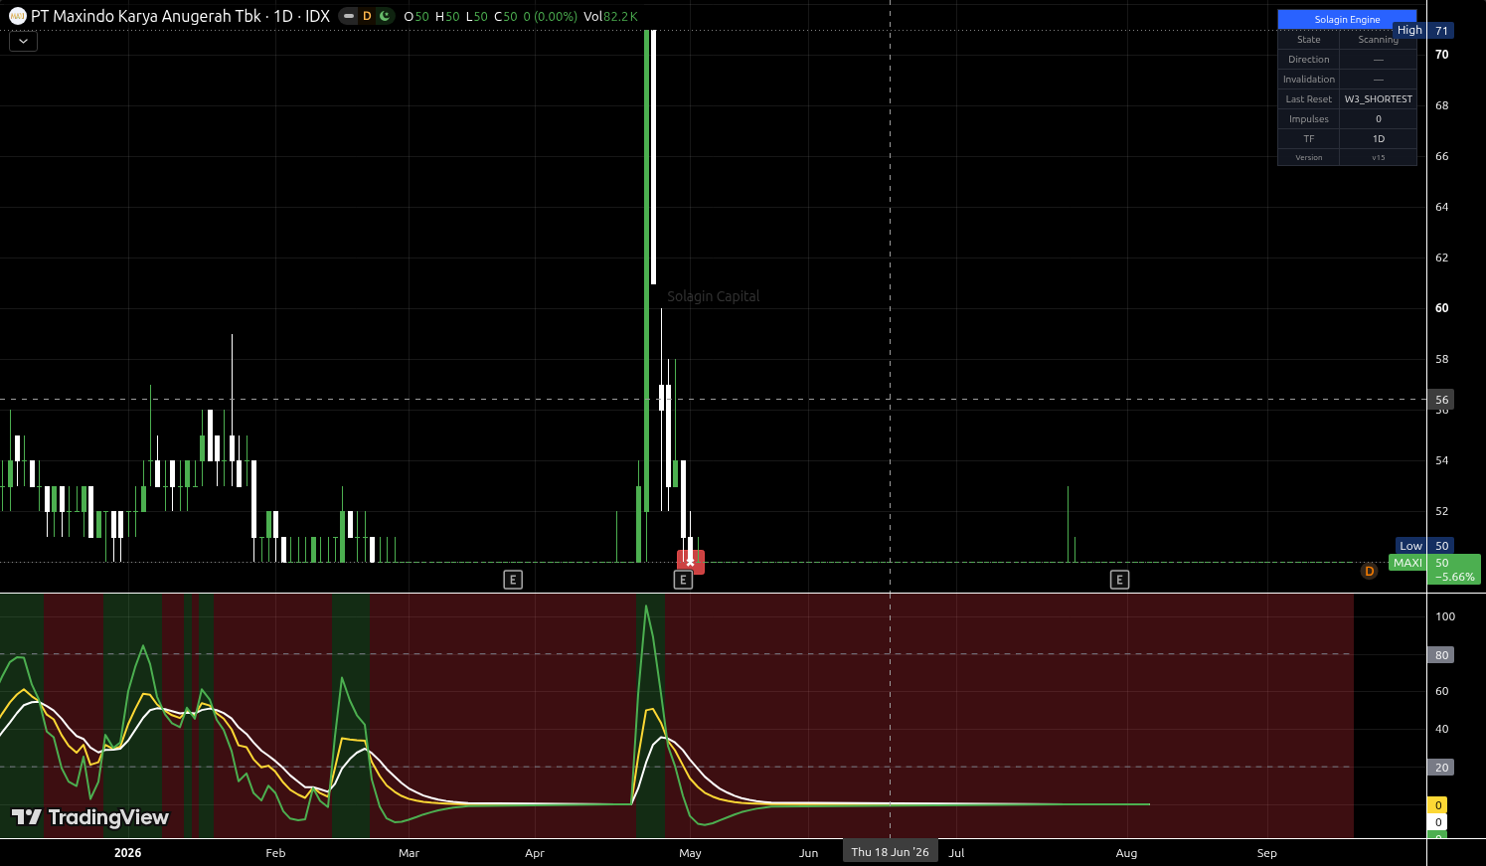Click the 2026 year label on time axis
The image size is (1486, 866).
tap(128, 853)
